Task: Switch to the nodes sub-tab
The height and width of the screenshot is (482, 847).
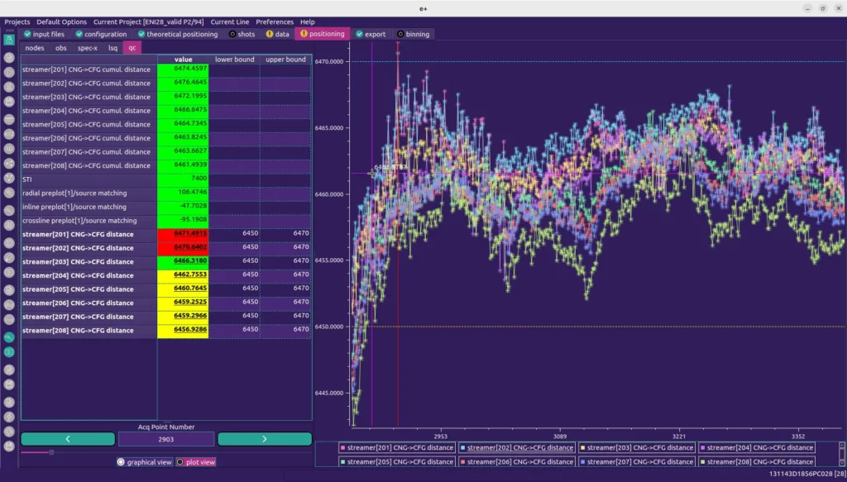Action: (35, 48)
